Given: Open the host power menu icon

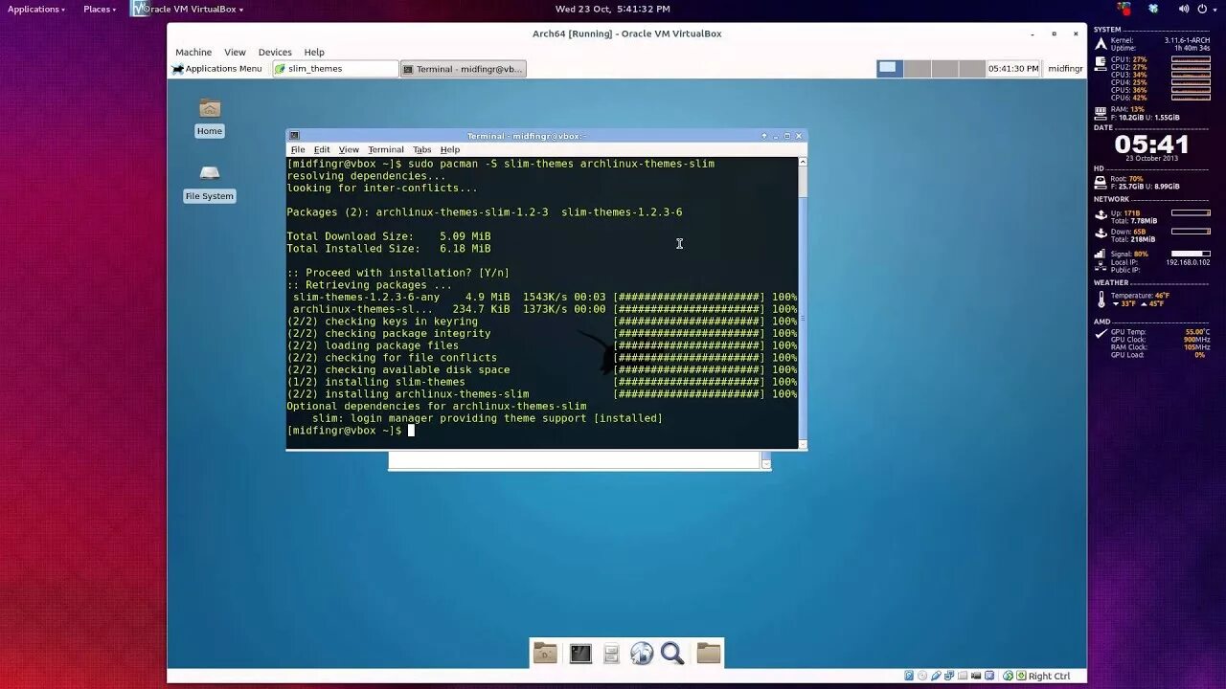Looking at the screenshot, I should 1202,9.
